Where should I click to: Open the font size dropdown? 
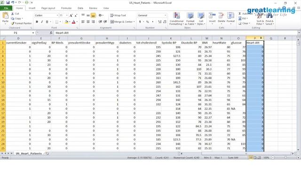click(67, 15)
